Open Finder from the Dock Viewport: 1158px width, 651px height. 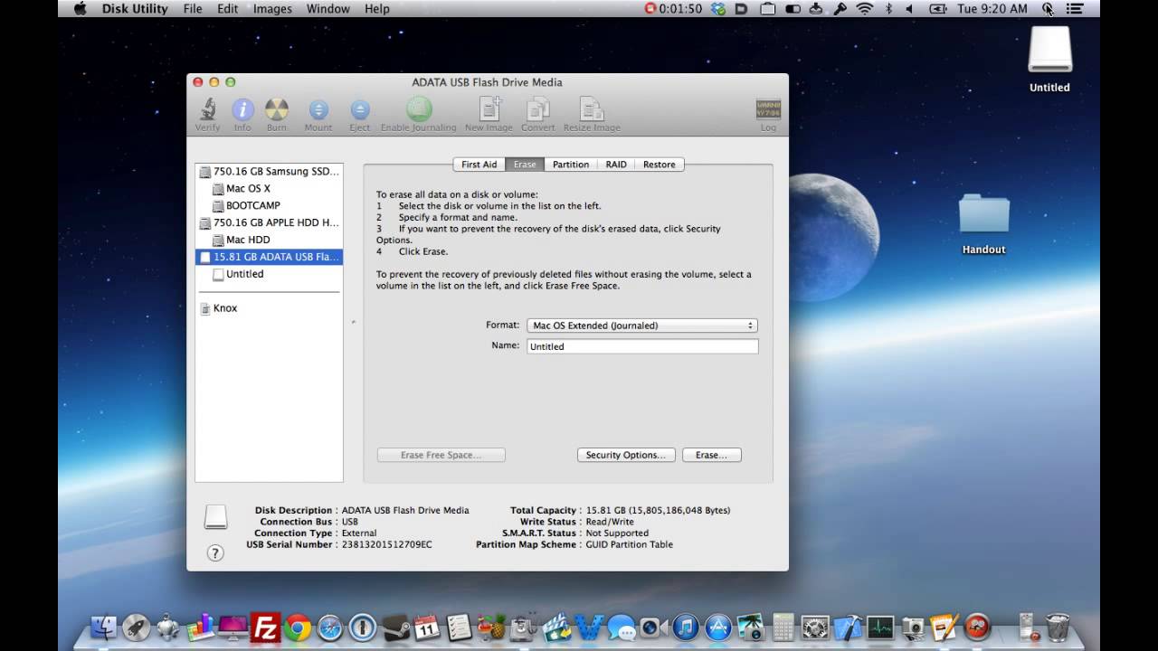104,627
